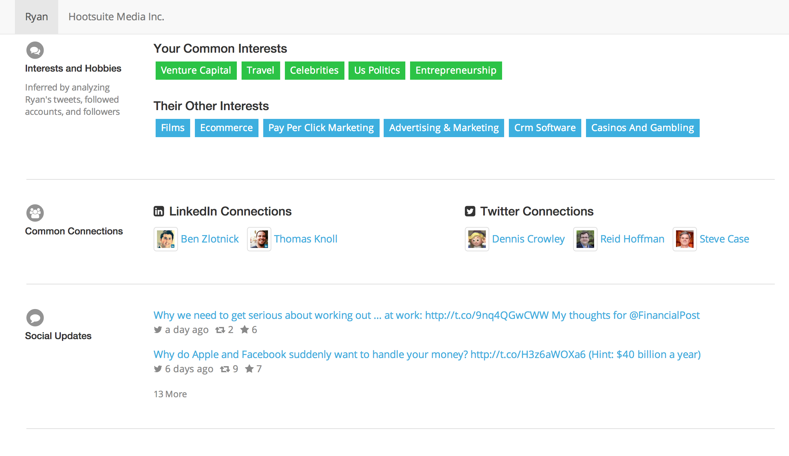
Task: Click the LinkedIn logo icon beside LinkedIn Connections
Action: pyautogui.click(x=159, y=211)
